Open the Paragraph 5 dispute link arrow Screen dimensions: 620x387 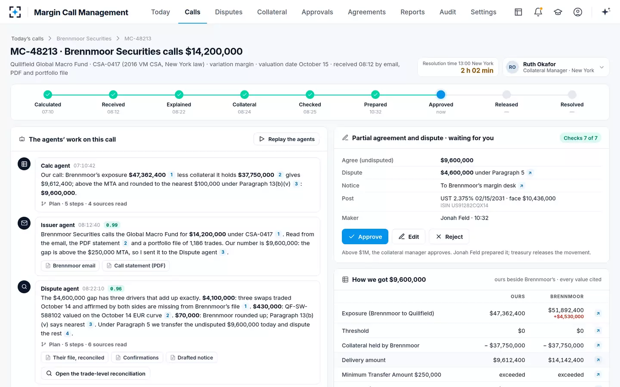click(x=530, y=173)
